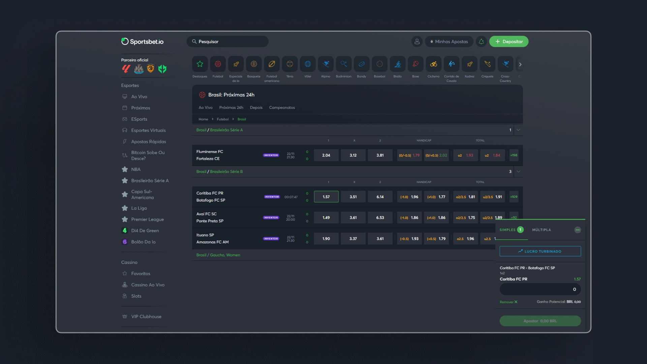Remove the Coritiba bet from slip
647x364 pixels.
509,302
